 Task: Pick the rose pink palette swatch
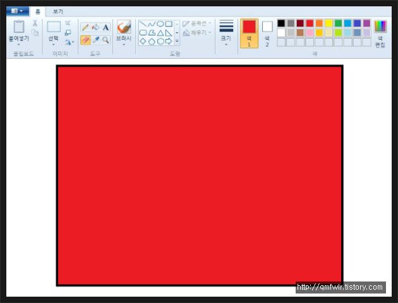coord(310,32)
